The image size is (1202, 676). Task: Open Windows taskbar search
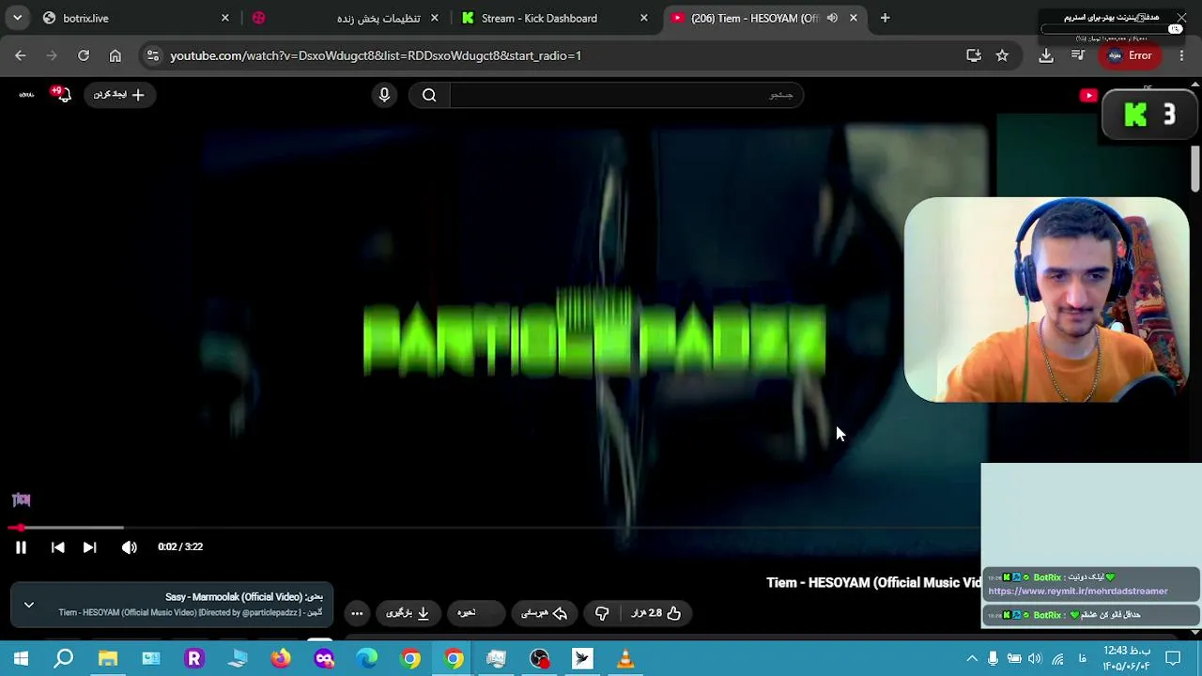64,659
